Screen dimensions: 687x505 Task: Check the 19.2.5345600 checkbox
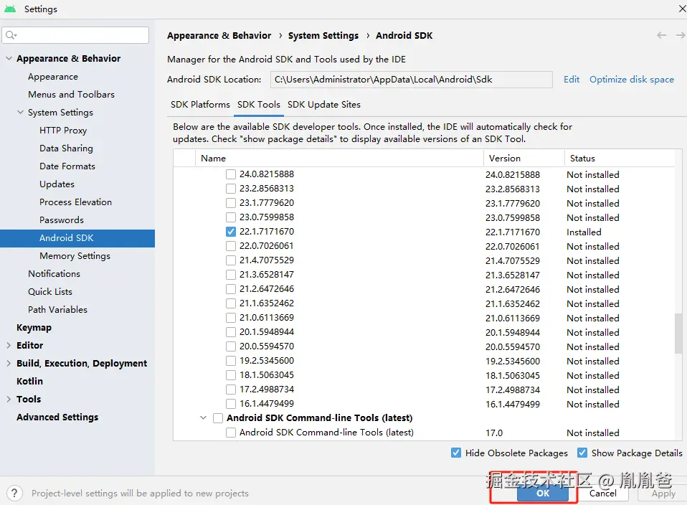[231, 361]
